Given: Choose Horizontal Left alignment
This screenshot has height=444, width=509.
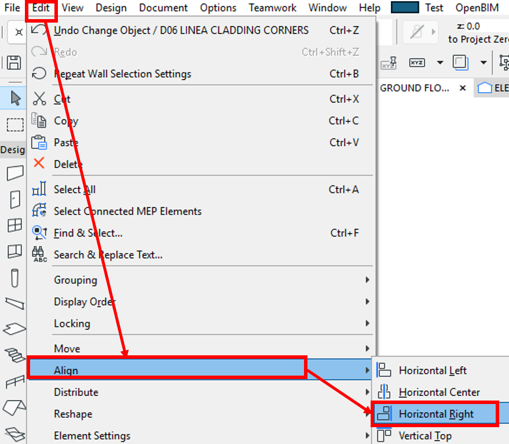Looking at the screenshot, I should pos(441,370).
